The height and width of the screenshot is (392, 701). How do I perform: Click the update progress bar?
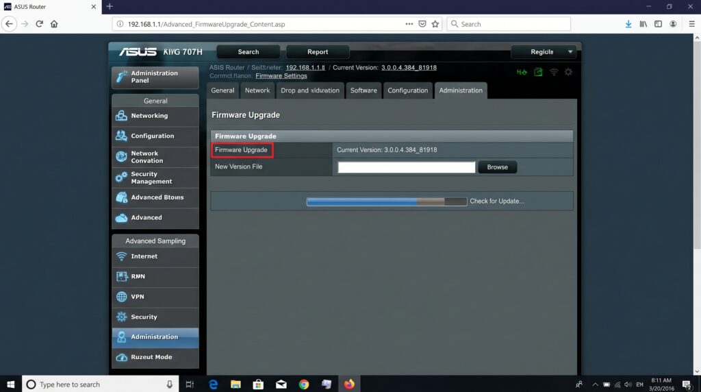[x=387, y=201]
